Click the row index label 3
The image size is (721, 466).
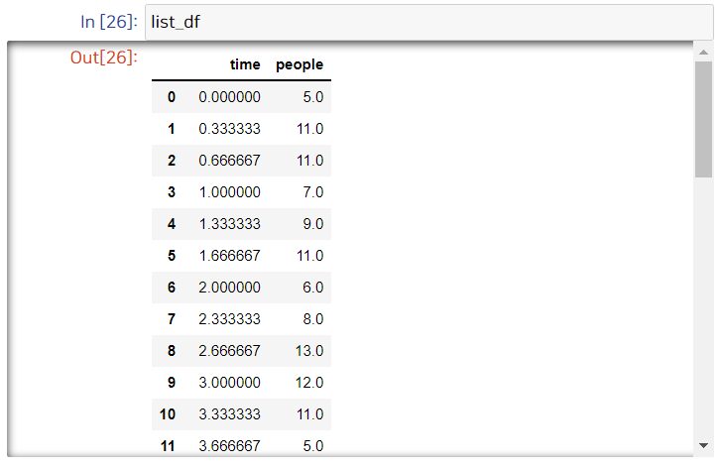coord(172,192)
